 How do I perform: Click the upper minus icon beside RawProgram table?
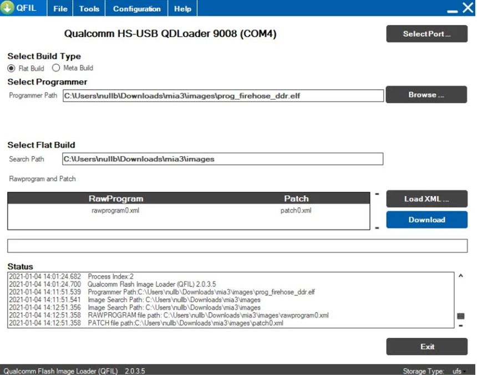coord(377,194)
